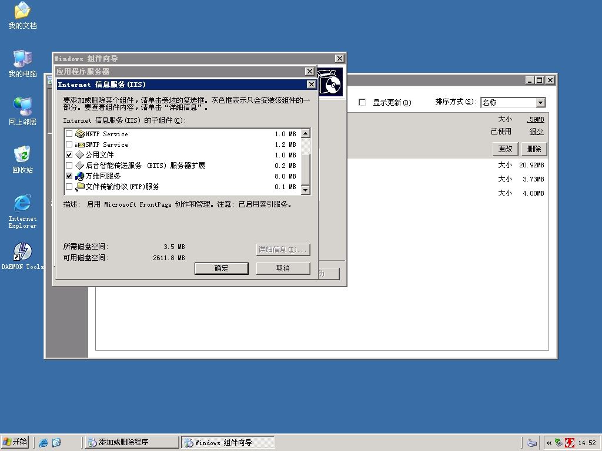Switch to 添加或删除程序 taskbar item
Image resolution: width=602 pixels, height=451 pixels.
click(131, 442)
